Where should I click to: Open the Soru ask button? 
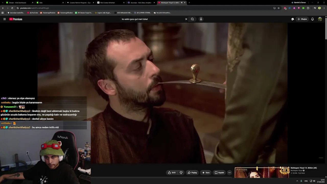[x=206, y=173]
